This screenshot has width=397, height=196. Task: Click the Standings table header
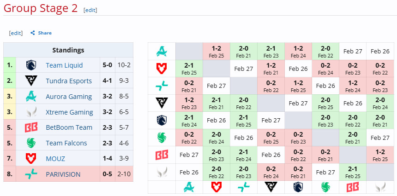68,50
